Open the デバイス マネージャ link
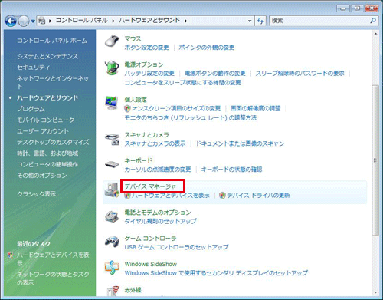This screenshot has height=300, width=383. (150, 186)
